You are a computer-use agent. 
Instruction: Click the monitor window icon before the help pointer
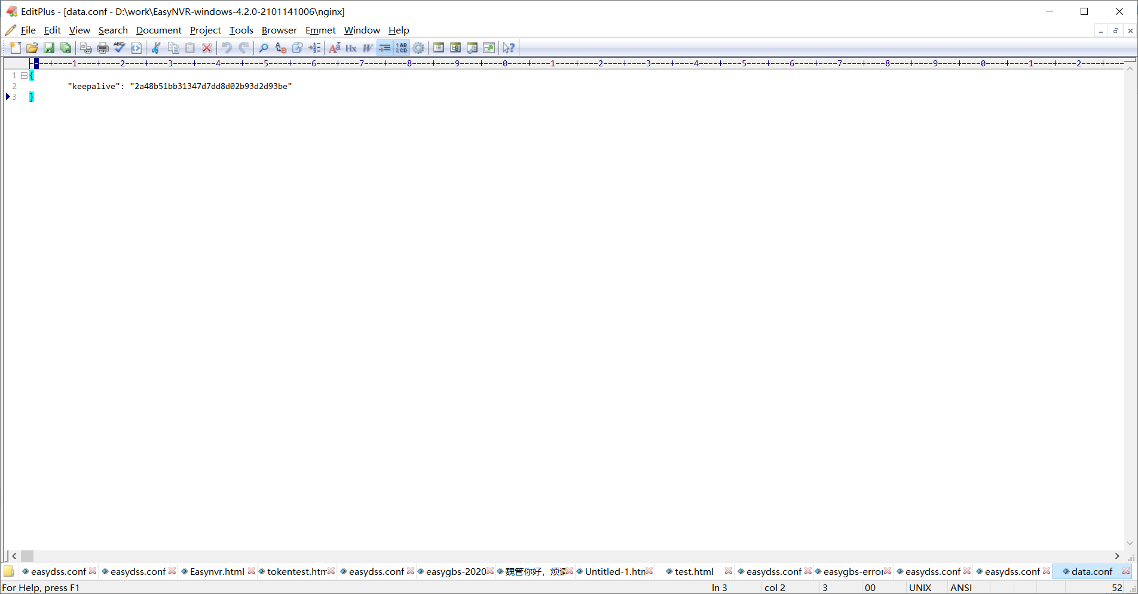(x=489, y=48)
